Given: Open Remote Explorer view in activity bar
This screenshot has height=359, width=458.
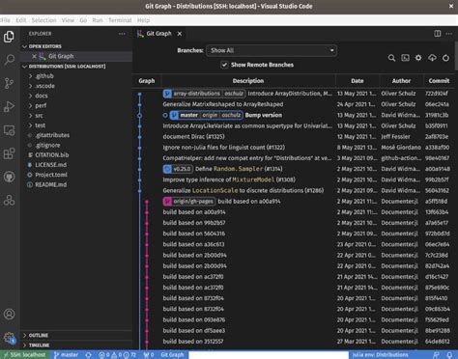Looking at the screenshot, I should (9, 130).
